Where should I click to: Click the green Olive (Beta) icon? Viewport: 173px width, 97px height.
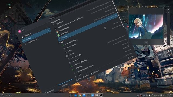tap(59, 36)
